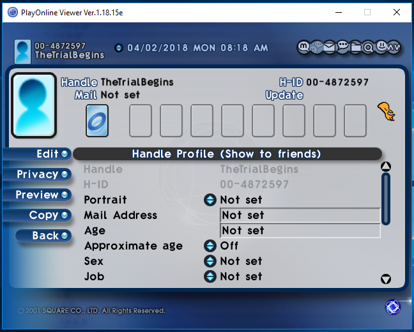
Task: Select the Mail Address row label
Action: (x=121, y=215)
